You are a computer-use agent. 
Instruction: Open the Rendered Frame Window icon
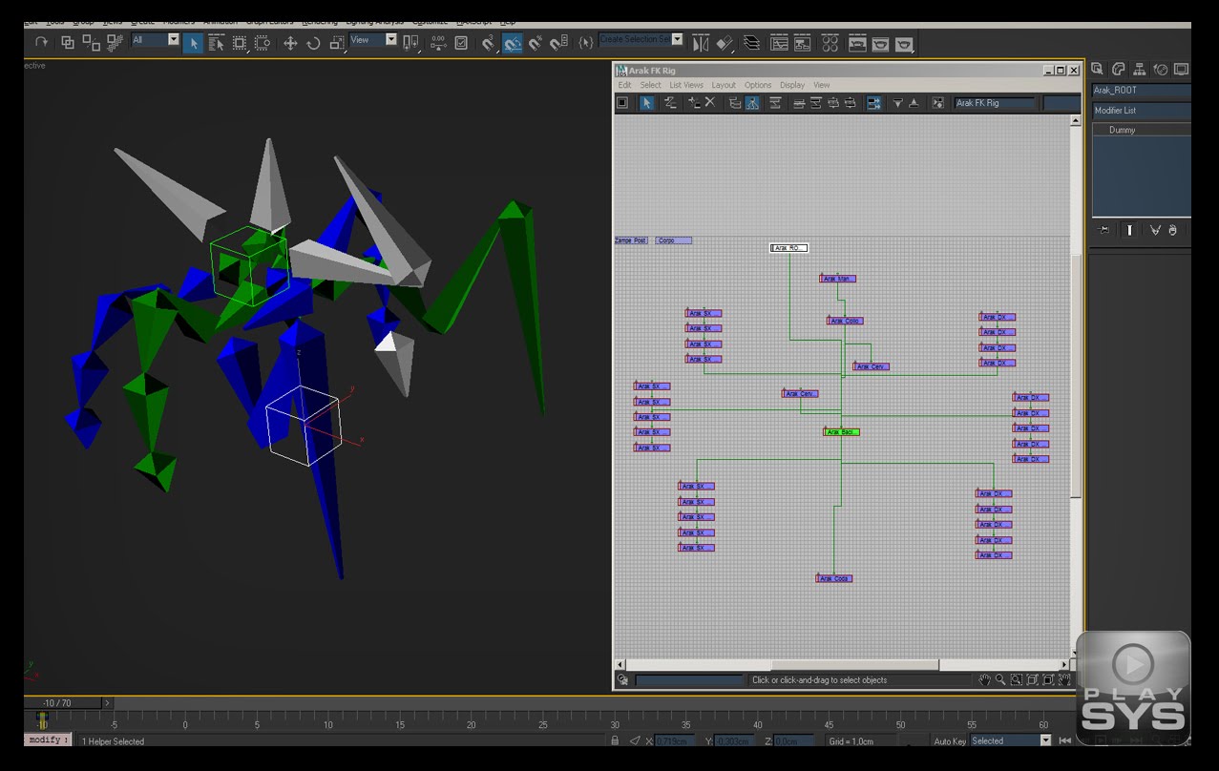point(880,43)
